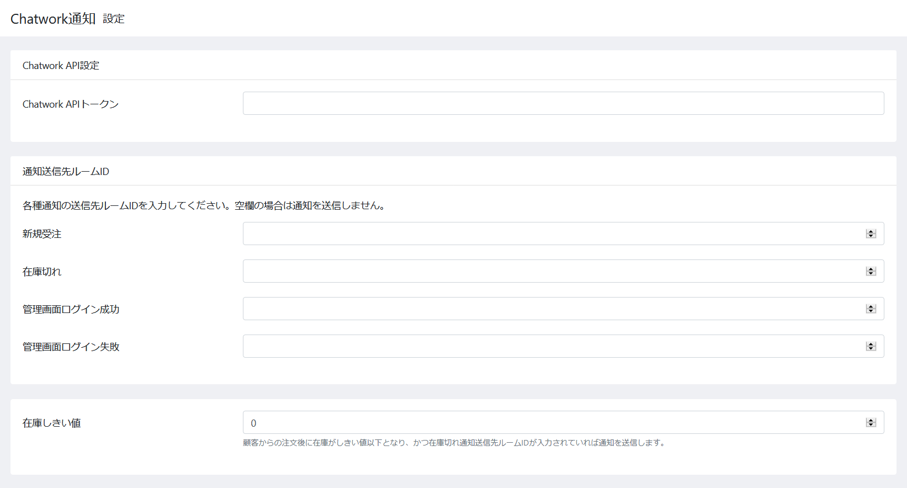Lower the 管理画面ログイン失敗 value by one

coord(871,349)
